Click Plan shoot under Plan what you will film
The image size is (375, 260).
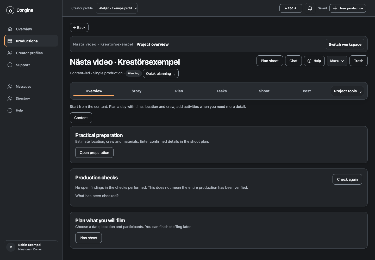[x=89, y=238]
